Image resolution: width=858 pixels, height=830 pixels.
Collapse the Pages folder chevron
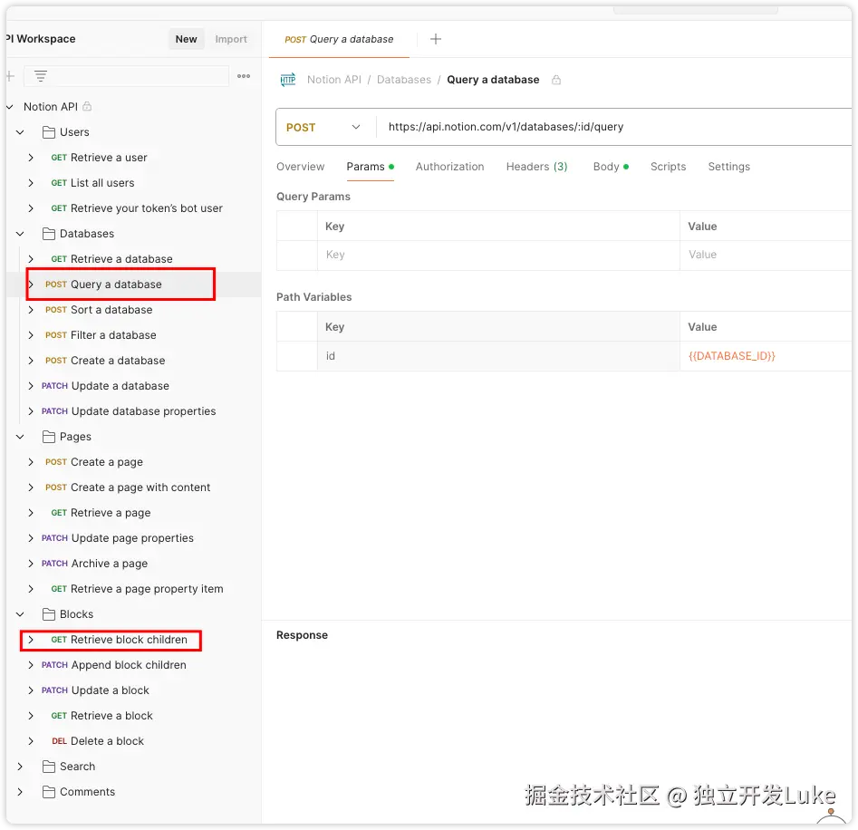tap(20, 437)
